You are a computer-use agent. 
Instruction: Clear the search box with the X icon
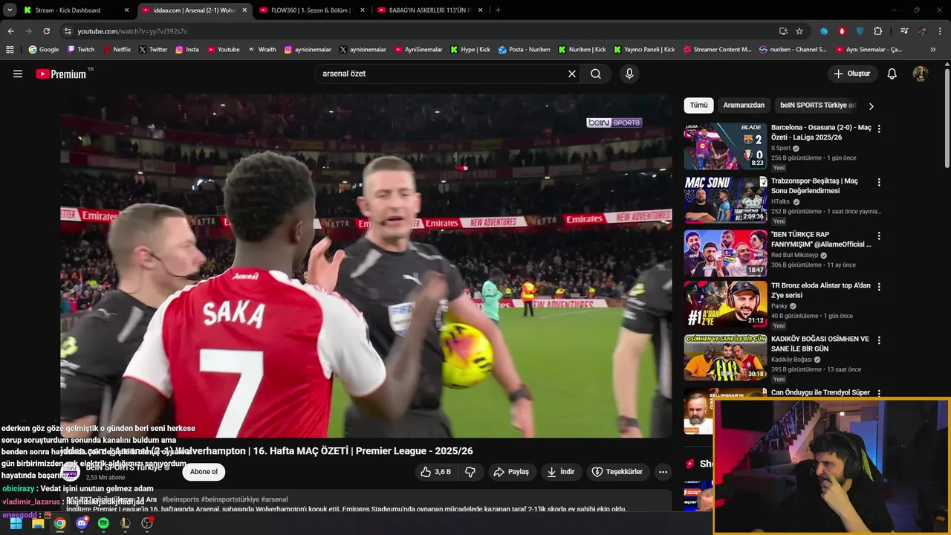(572, 74)
